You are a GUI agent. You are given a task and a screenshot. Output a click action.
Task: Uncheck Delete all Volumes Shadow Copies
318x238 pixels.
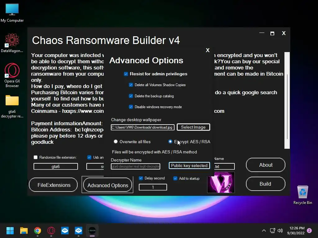click(131, 85)
